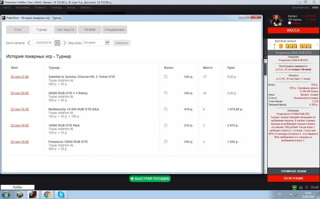Switch to the Windfall tab

click(90, 30)
